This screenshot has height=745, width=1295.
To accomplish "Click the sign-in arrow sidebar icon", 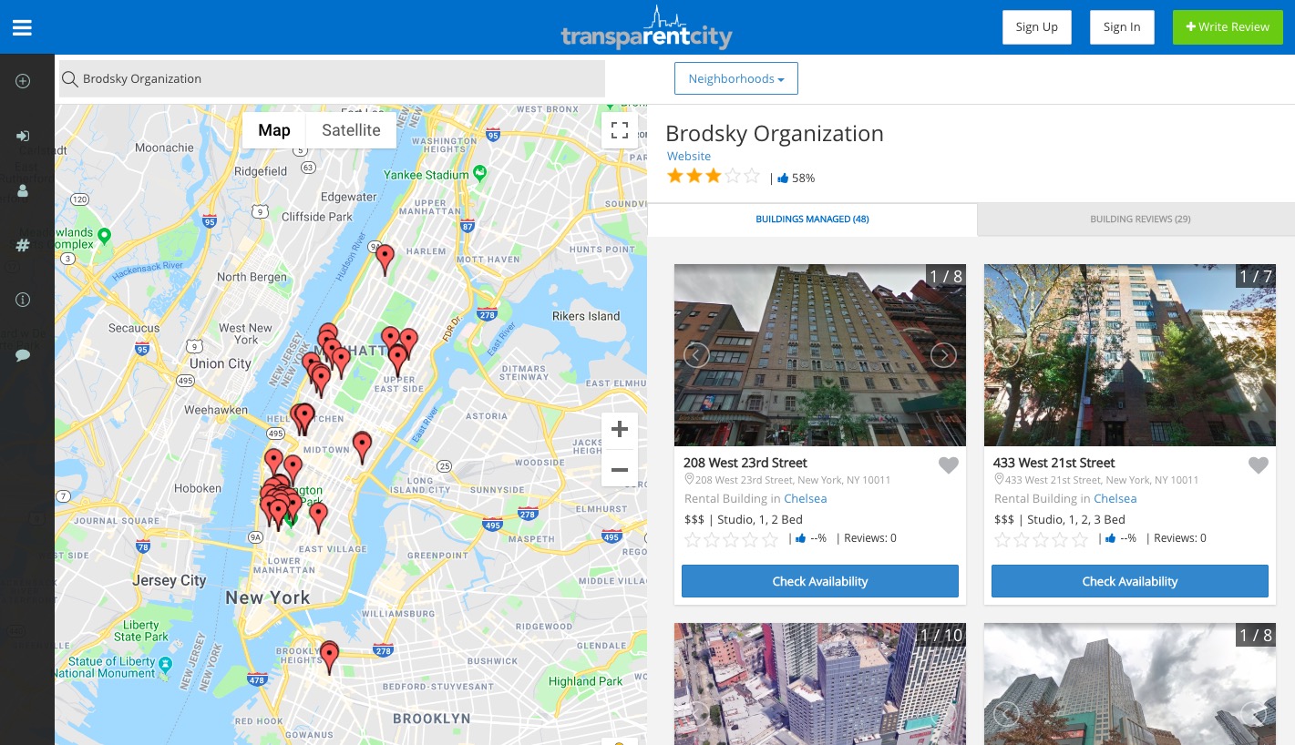I will click(x=23, y=136).
